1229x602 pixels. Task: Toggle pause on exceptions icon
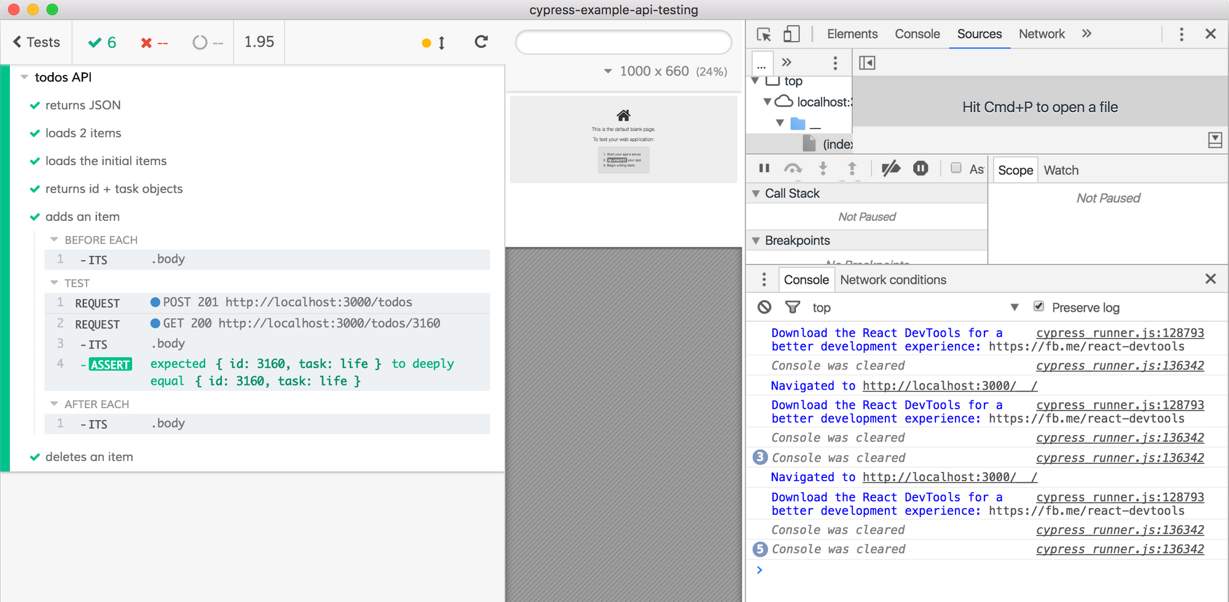921,168
